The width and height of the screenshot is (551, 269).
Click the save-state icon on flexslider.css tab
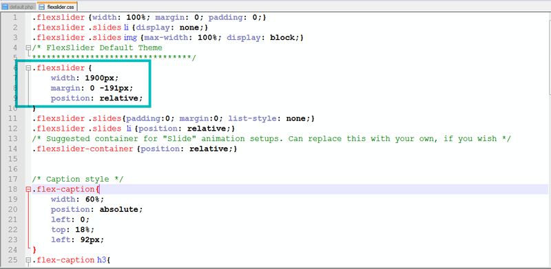pyautogui.click(x=42, y=7)
